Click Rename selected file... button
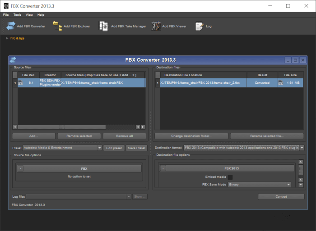Viewport: 316px width, 231px height. click(x=267, y=136)
